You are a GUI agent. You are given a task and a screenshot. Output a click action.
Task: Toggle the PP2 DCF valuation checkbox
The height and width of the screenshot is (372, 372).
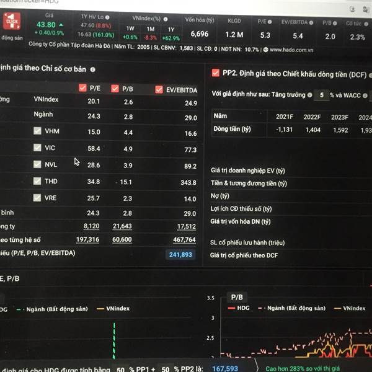[216, 73]
